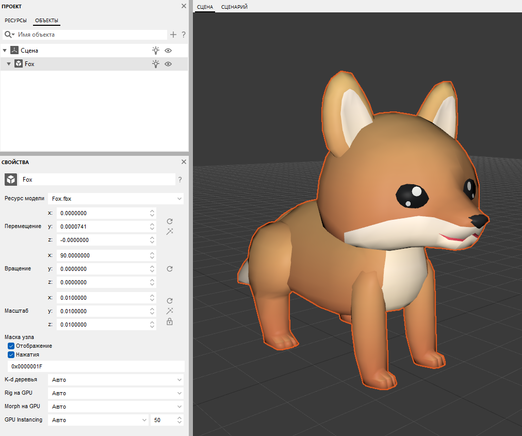Uncheck the Нажатия checkbox

tap(11, 354)
